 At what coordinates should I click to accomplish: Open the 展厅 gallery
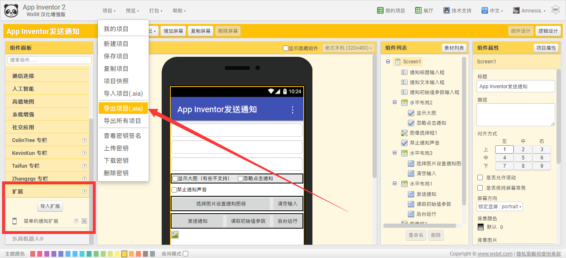click(x=424, y=11)
